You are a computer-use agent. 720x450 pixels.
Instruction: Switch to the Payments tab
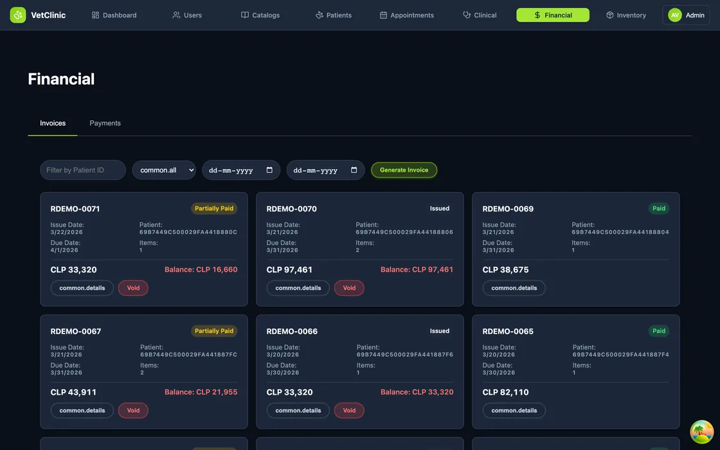click(105, 123)
